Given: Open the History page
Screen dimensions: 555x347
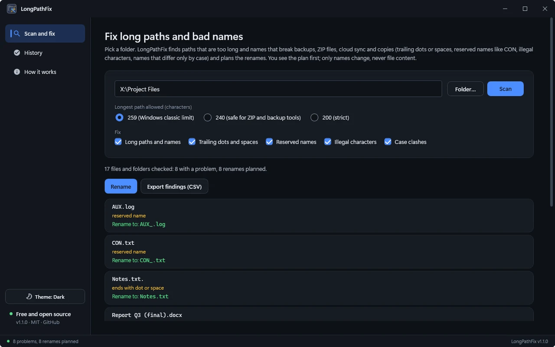Looking at the screenshot, I should click(x=45, y=52).
